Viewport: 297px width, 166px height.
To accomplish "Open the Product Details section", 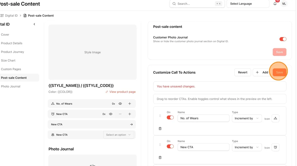I will point(12,43).
